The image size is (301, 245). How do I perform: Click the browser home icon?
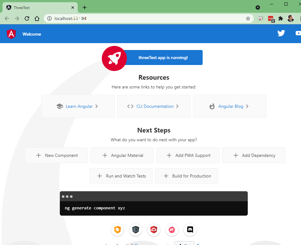coord(37,18)
